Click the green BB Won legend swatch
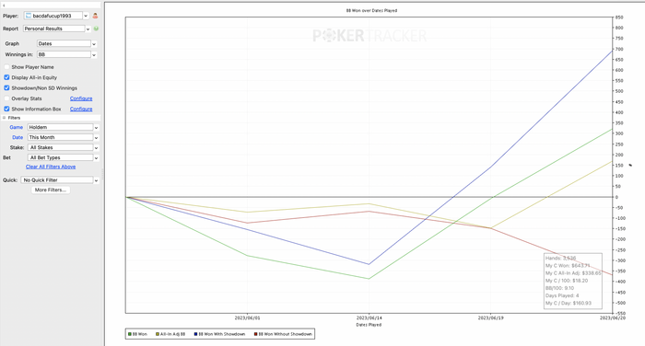645x346 pixels. click(130, 334)
